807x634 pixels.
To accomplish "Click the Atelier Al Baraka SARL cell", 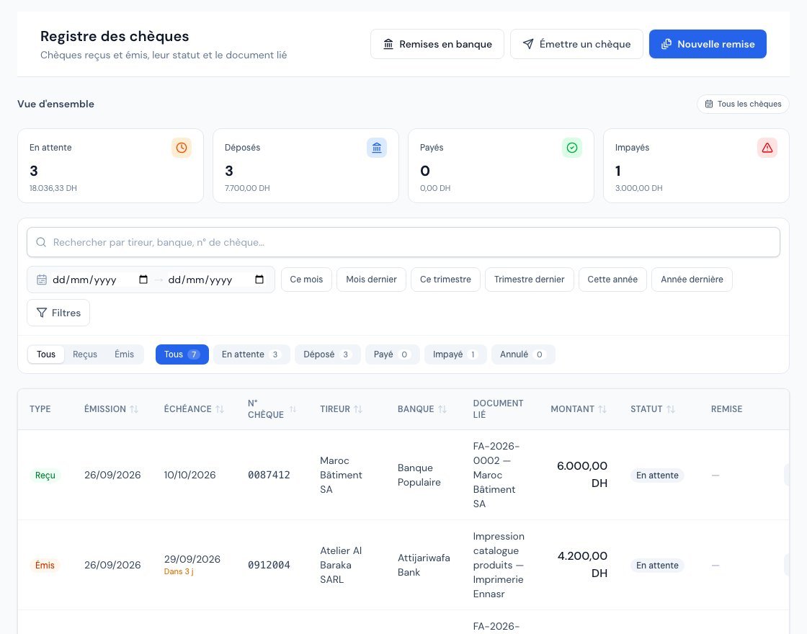I will (x=341, y=565).
